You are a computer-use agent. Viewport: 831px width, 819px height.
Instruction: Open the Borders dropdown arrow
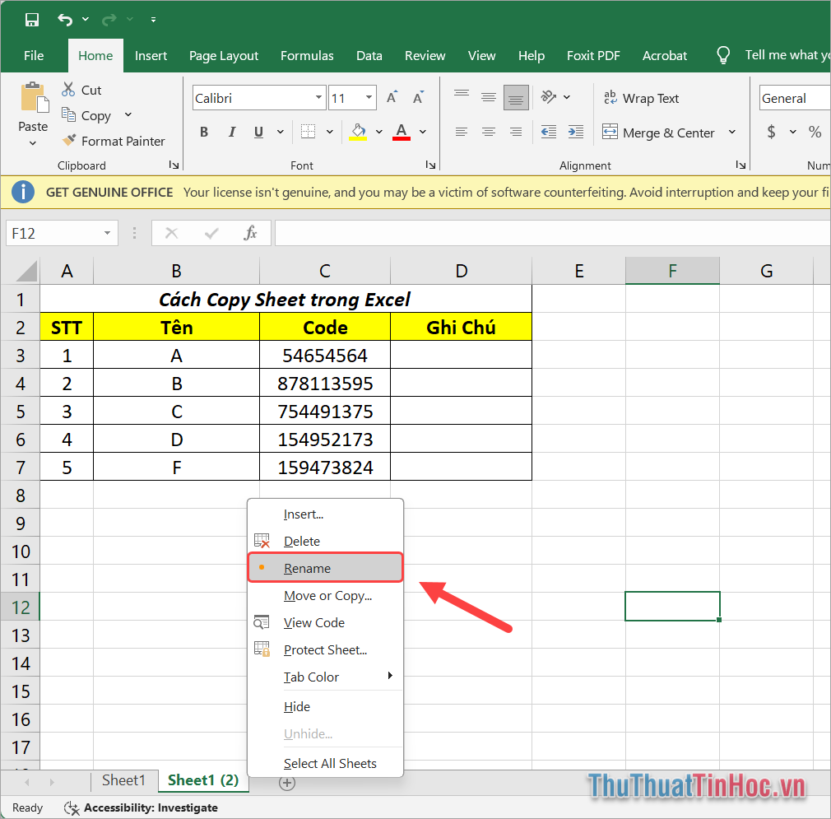pyautogui.click(x=330, y=132)
